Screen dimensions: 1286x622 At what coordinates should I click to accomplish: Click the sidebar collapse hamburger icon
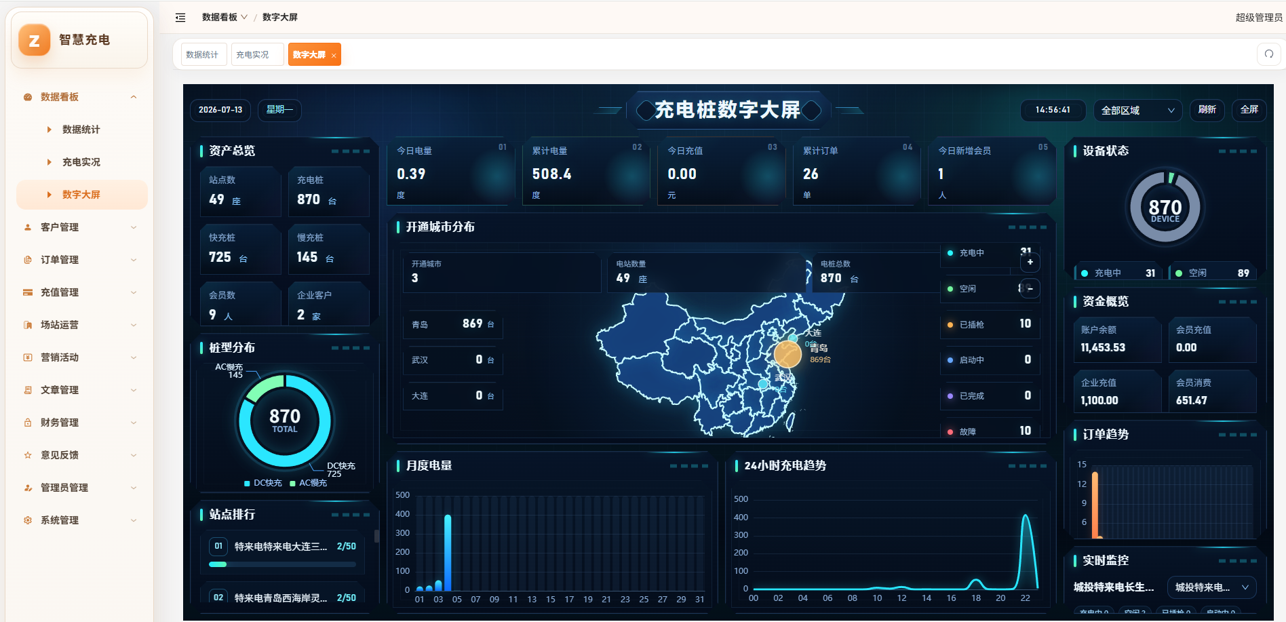180,18
